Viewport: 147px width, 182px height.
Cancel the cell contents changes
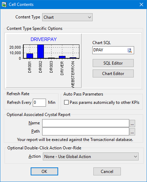107,171
